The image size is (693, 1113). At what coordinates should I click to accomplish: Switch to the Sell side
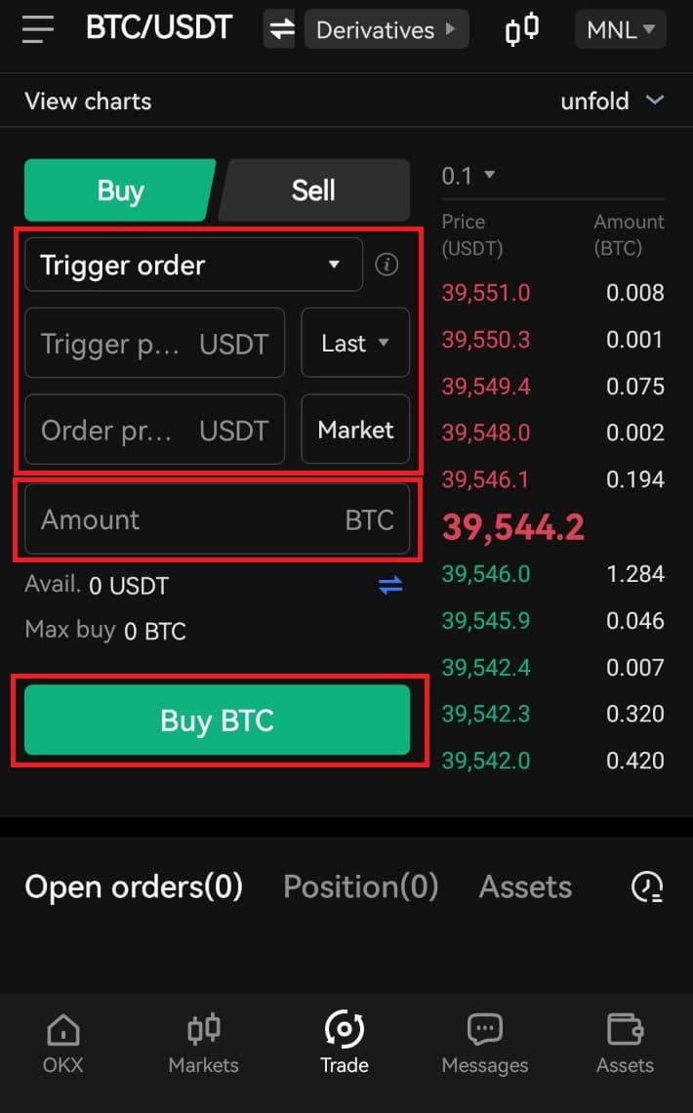pos(313,190)
